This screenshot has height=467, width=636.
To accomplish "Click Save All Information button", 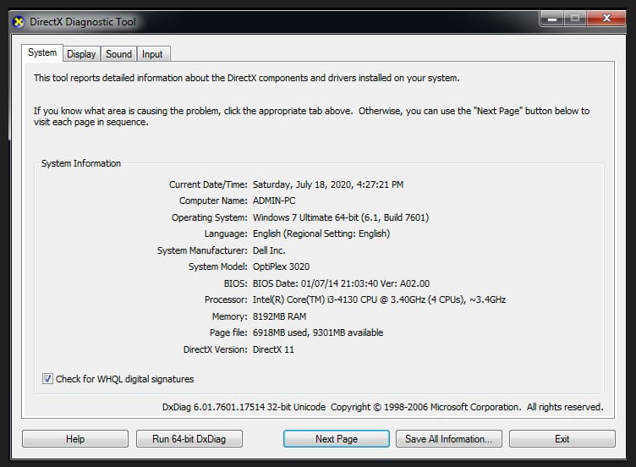I will point(448,438).
